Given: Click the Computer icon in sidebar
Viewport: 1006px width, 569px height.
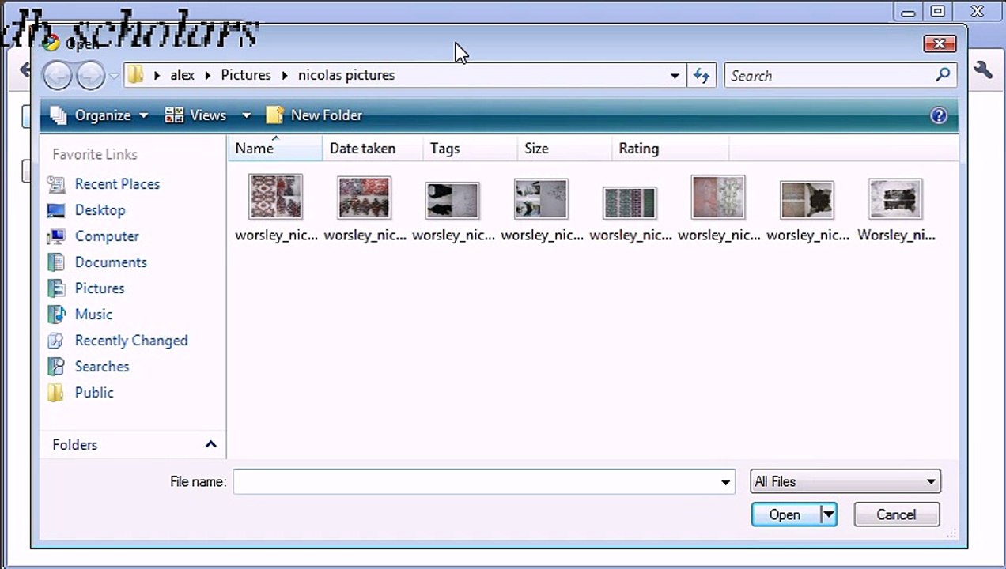Looking at the screenshot, I should 56,236.
